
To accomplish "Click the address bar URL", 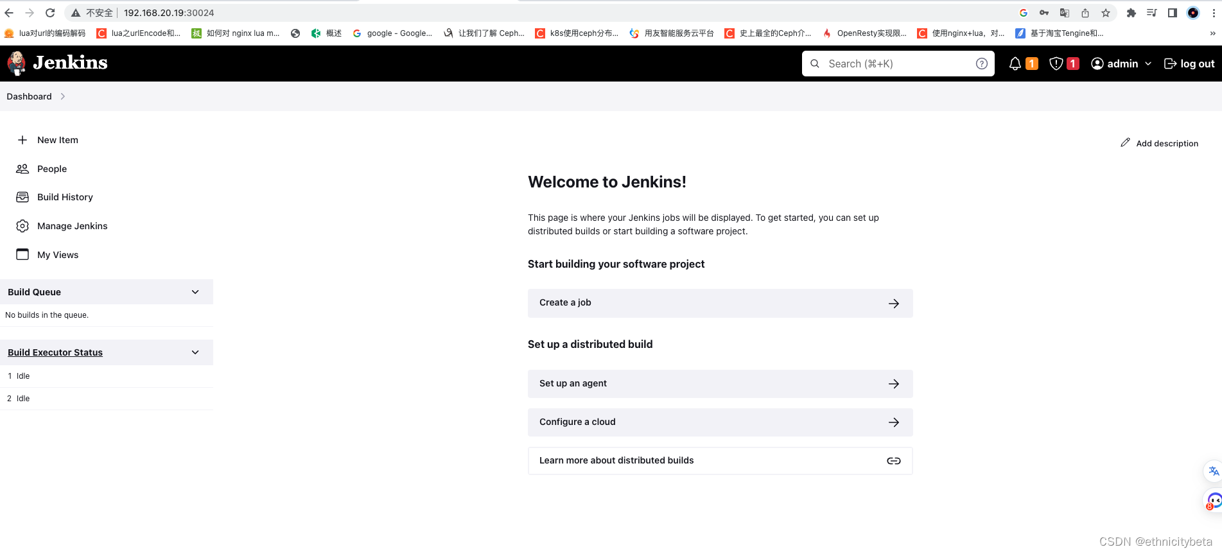I will [x=169, y=13].
